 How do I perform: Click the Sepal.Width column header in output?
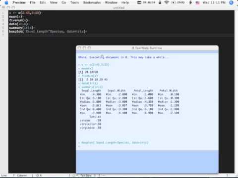(117, 90)
